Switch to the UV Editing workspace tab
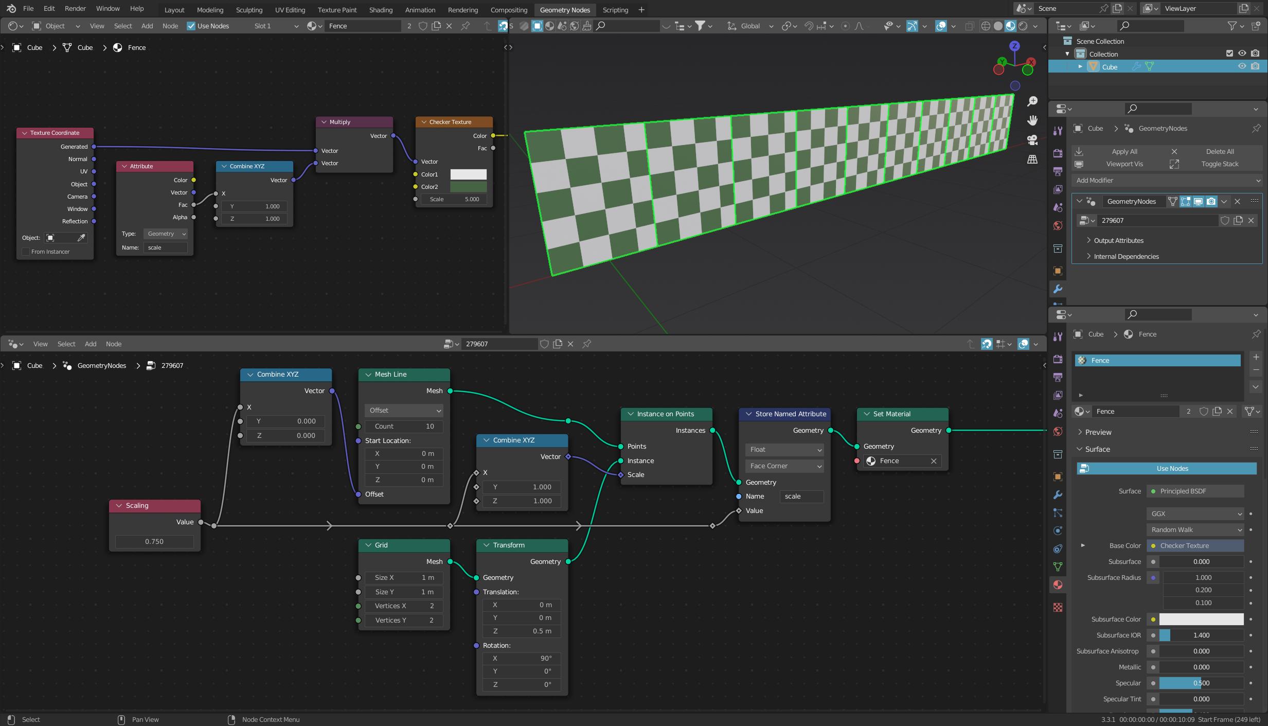This screenshot has height=726, width=1268. (290, 10)
